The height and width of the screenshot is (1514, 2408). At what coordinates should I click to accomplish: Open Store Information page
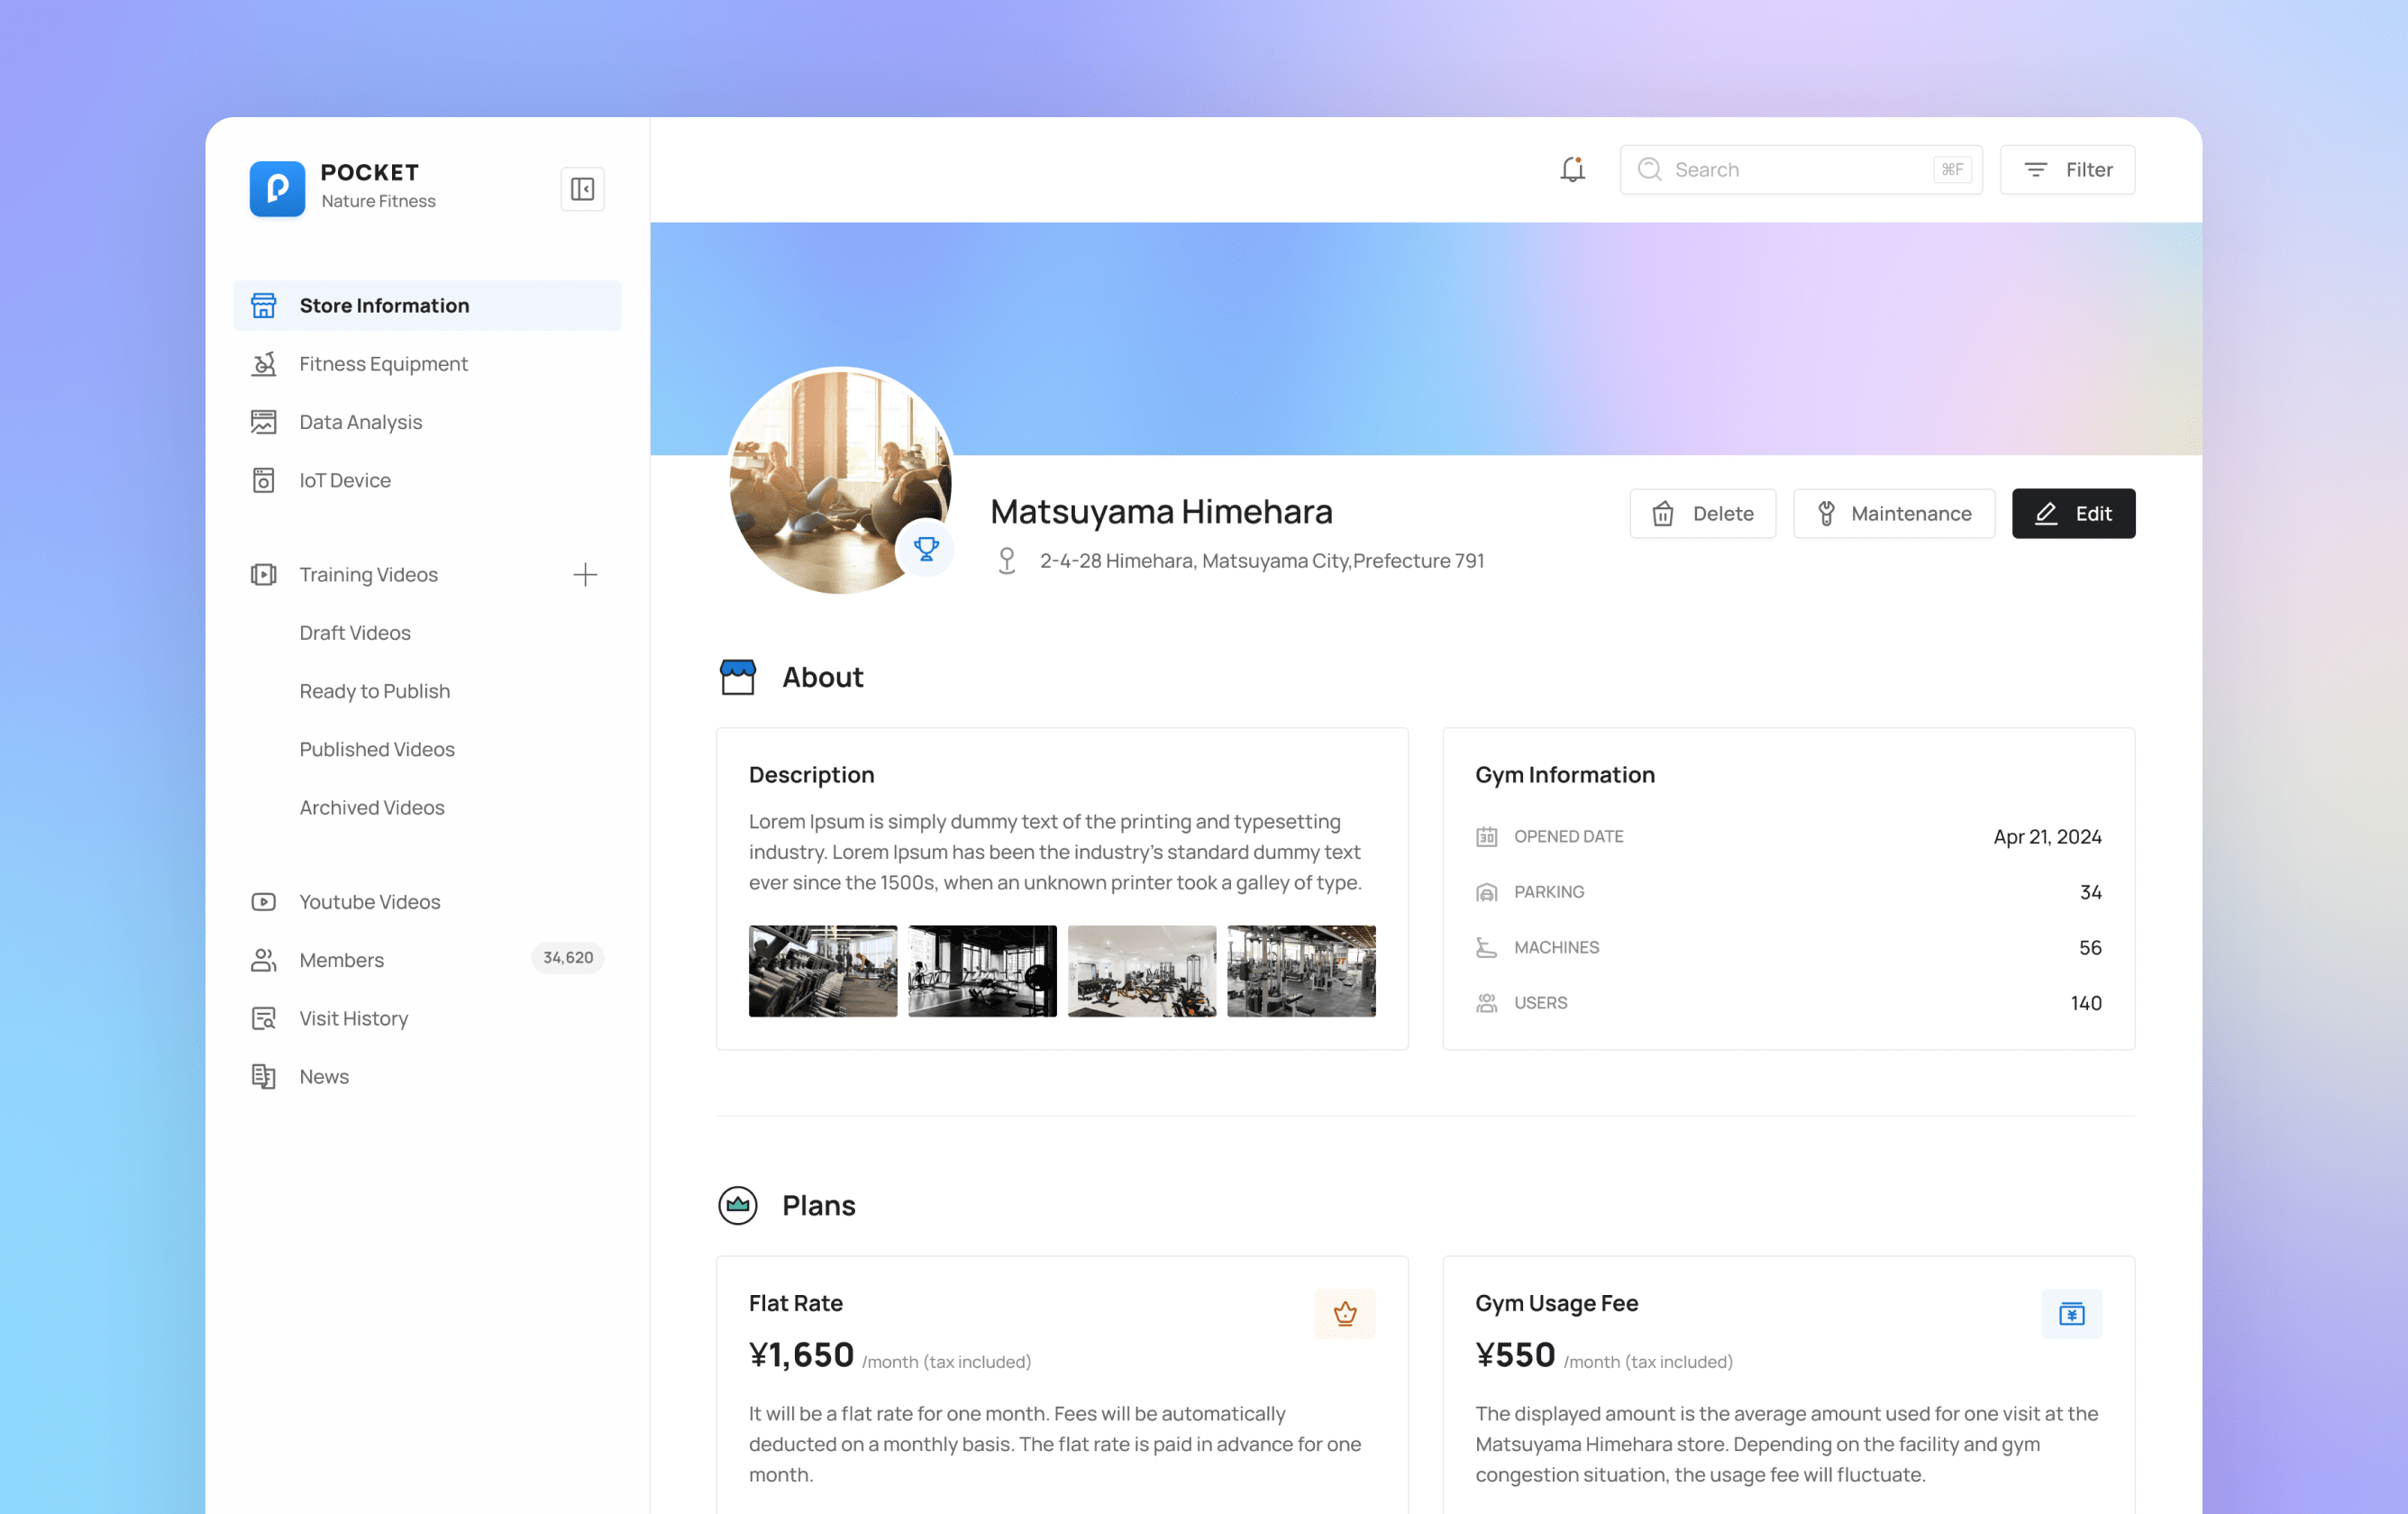tap(427, 305)
